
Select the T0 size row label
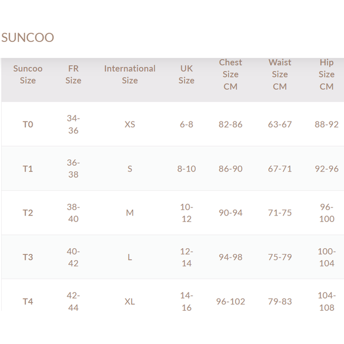coord(28,124)
